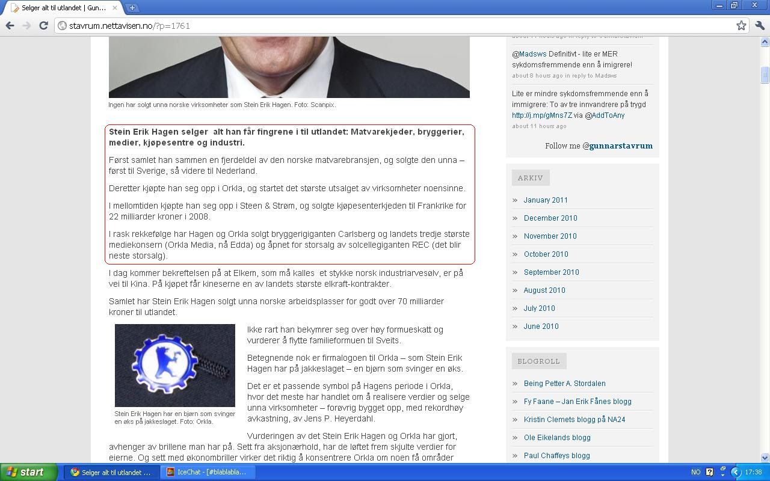Click the NO language indicator
This screenshot has width=770, height=481.
(x=695, y=472)
